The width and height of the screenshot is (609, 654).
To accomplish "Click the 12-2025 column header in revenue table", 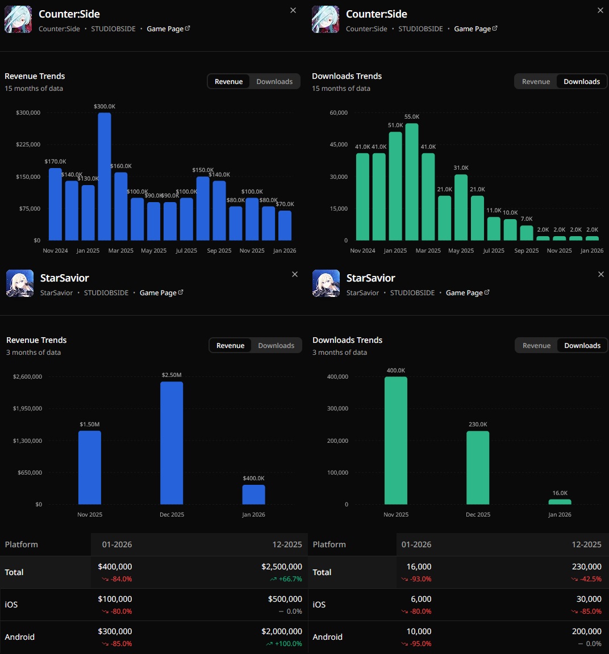I will click(x=287, y=544).
